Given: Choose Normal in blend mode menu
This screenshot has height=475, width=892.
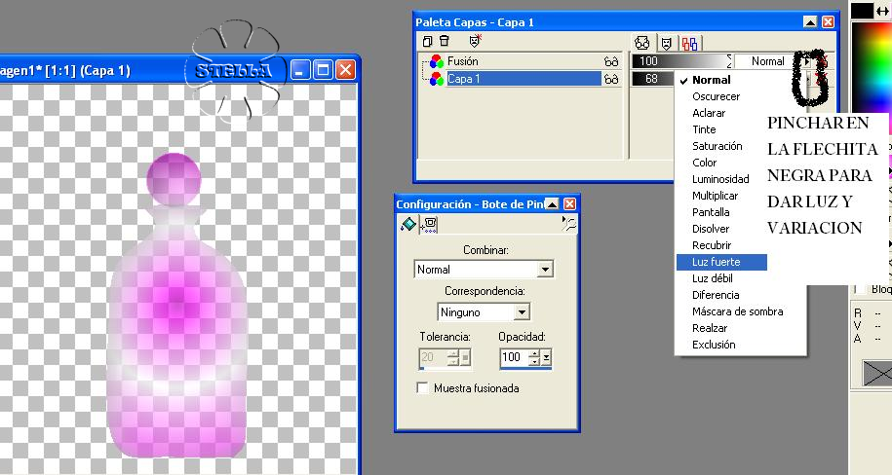Looking at the screenshot, I should tap(712, 80).
